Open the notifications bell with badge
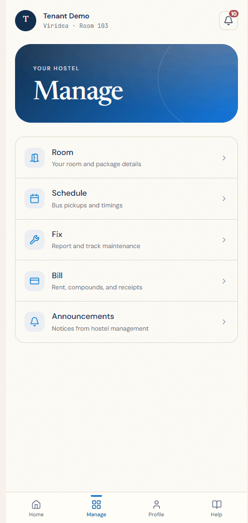The image size is (248, 523). (228, 21)
